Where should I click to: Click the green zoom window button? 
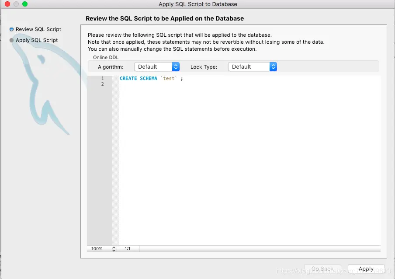(24, 4)
